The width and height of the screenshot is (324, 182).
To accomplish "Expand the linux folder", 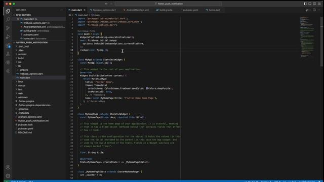I will tap(21, 82).
